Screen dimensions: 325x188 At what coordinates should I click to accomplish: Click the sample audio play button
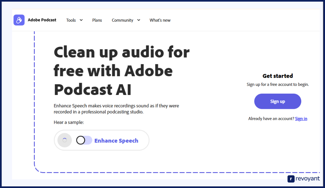(65, 140)
